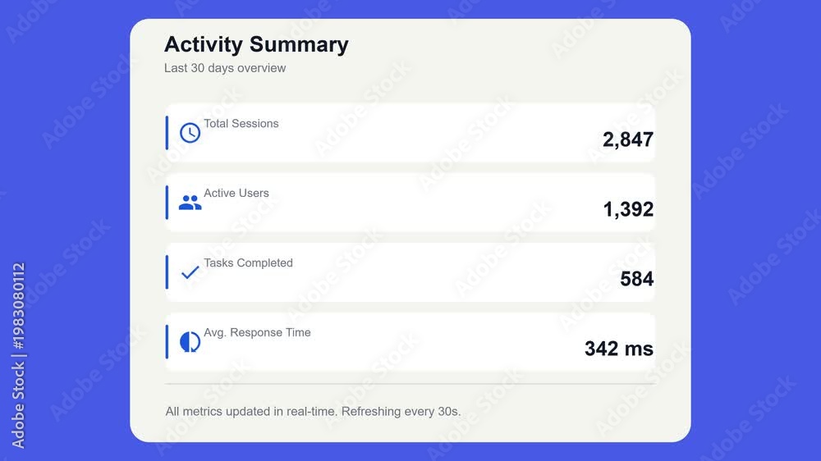Select the Tasks Completed label
The height and width of the screenshot is (461, 821).
click(x=248, y=262)
